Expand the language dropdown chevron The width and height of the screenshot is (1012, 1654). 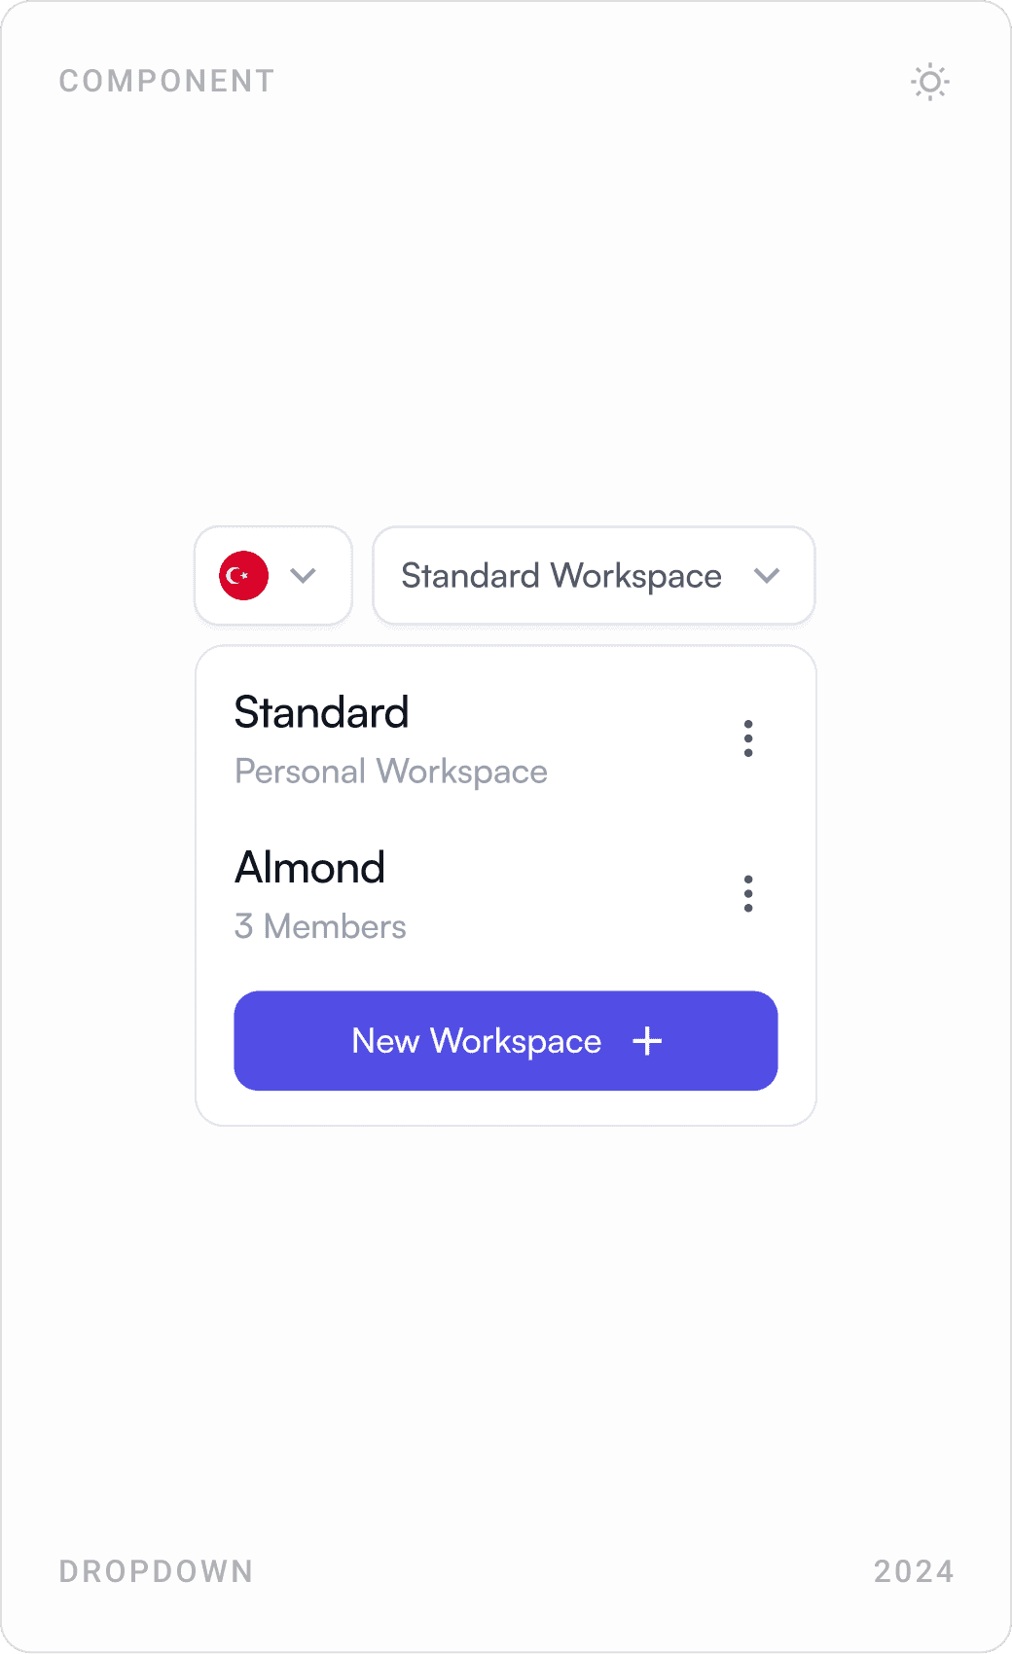303,576
